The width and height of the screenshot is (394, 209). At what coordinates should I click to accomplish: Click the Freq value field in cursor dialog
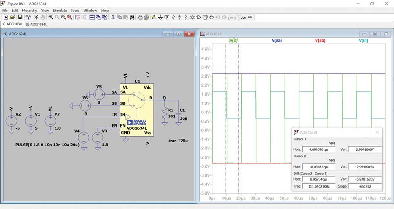(318, 186)
